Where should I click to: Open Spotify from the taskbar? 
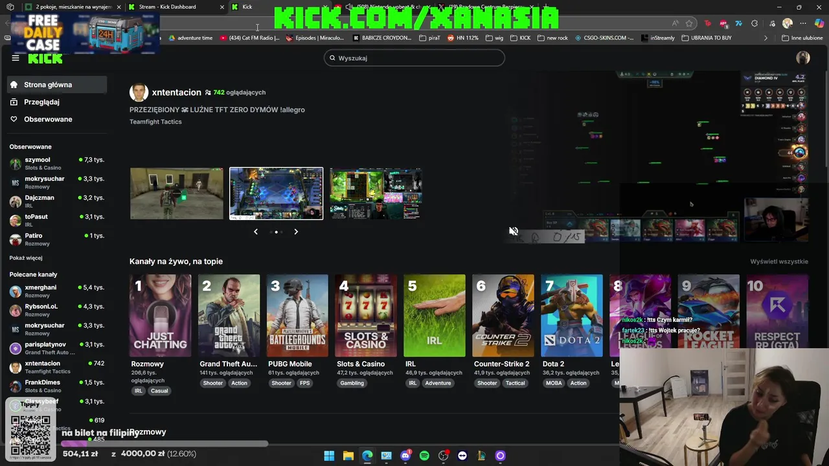[x=424, y=456]
